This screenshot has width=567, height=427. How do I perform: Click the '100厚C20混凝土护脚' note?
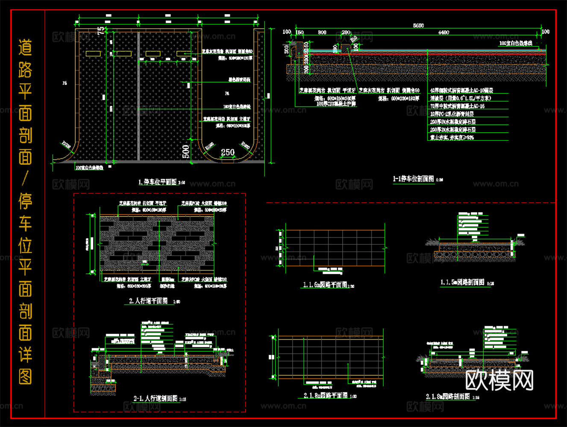click(x=336, y=104)
